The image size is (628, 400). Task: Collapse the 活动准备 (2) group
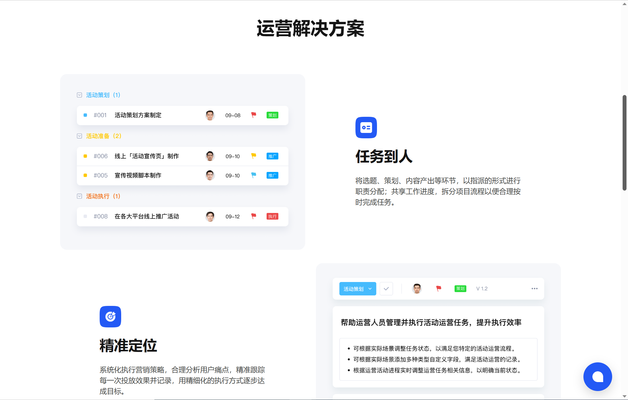79,136
